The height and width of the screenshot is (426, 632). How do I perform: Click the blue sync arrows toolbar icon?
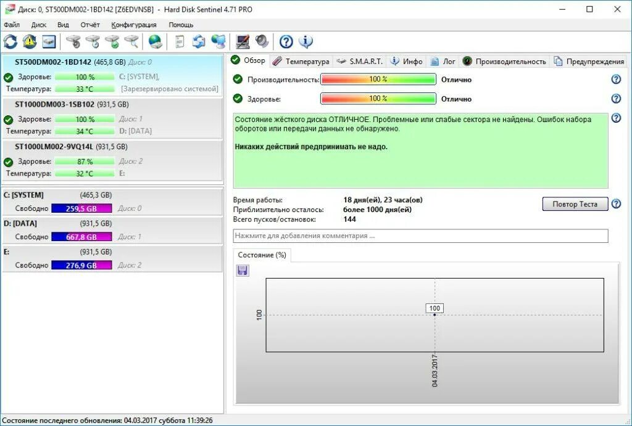pos(199,41)
